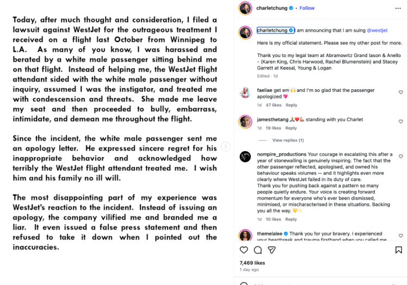The image size is (408, 285).
Task: Reply to faeliae's comment
Action: coord(291,105)
